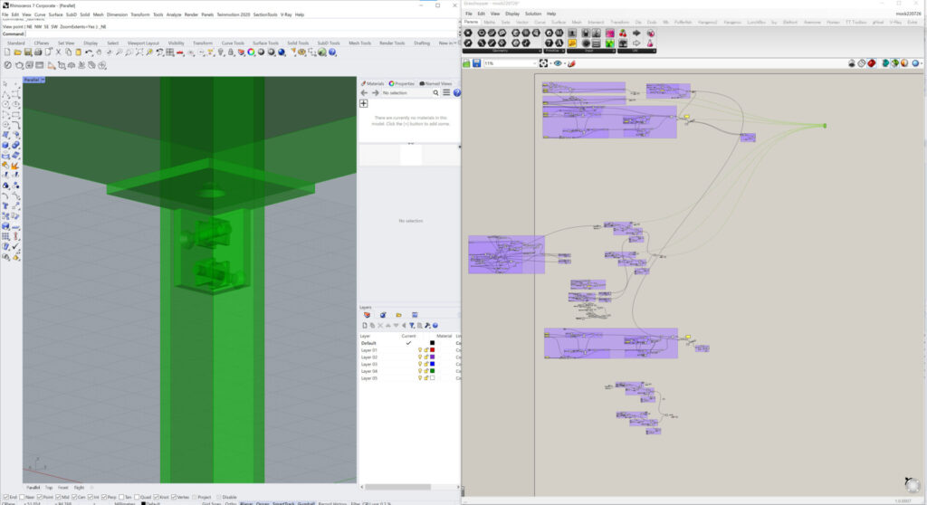The height and width of the screenshot is (505, 927).
Task: Toggle Layer 01 visibility light bulb
Action: tap(419, 350)
